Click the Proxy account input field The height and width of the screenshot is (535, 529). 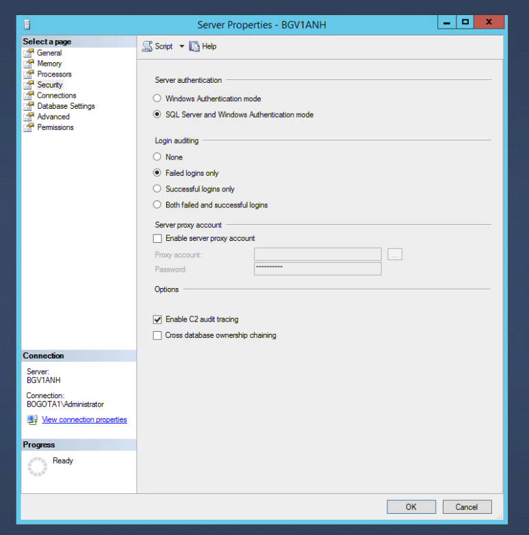[x=318, y=255]
